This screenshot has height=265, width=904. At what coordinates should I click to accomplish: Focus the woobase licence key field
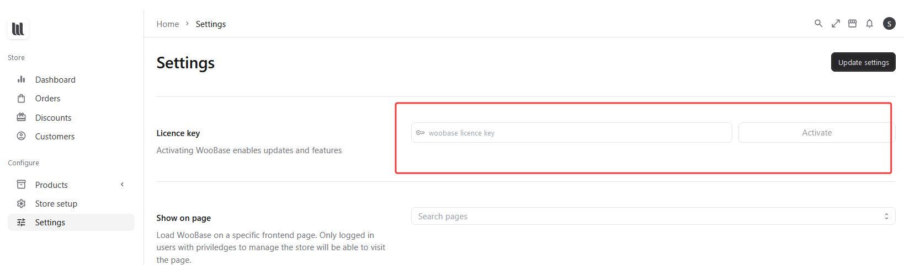(574, 133)
